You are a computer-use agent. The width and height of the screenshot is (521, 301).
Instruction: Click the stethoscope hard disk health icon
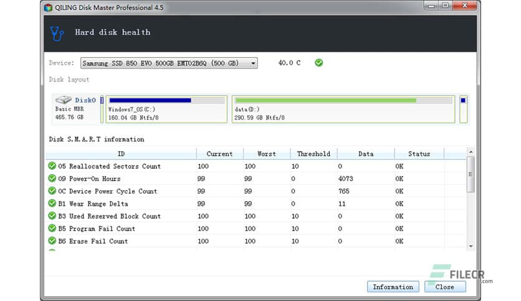pyautogui.click(x=57, y=34)
